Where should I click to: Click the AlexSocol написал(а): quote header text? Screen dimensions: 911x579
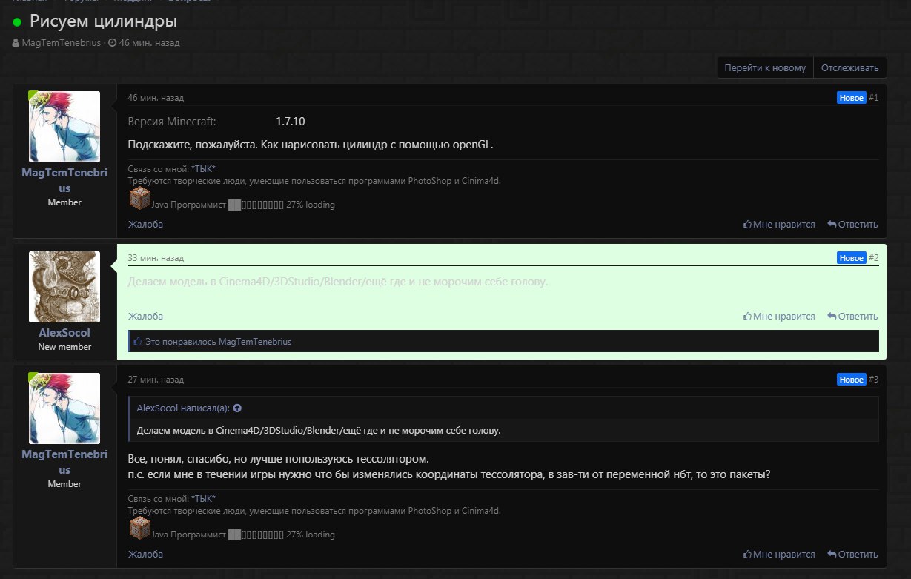pyautogui.click(x=184, y=408)
